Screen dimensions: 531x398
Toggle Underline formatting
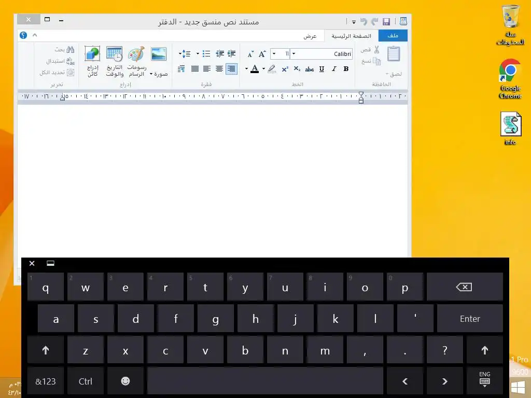click(322, 69)
